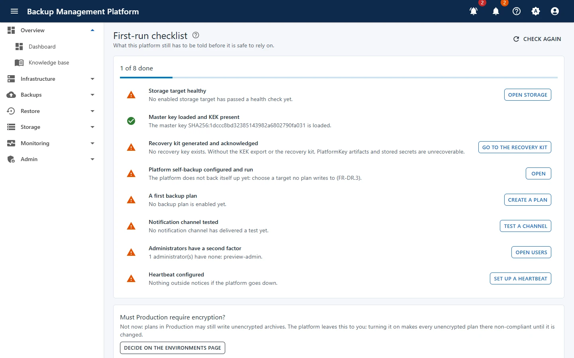Click the OPEN USERS button
This screenshot has width=574, height=358.
click(531, 252)
